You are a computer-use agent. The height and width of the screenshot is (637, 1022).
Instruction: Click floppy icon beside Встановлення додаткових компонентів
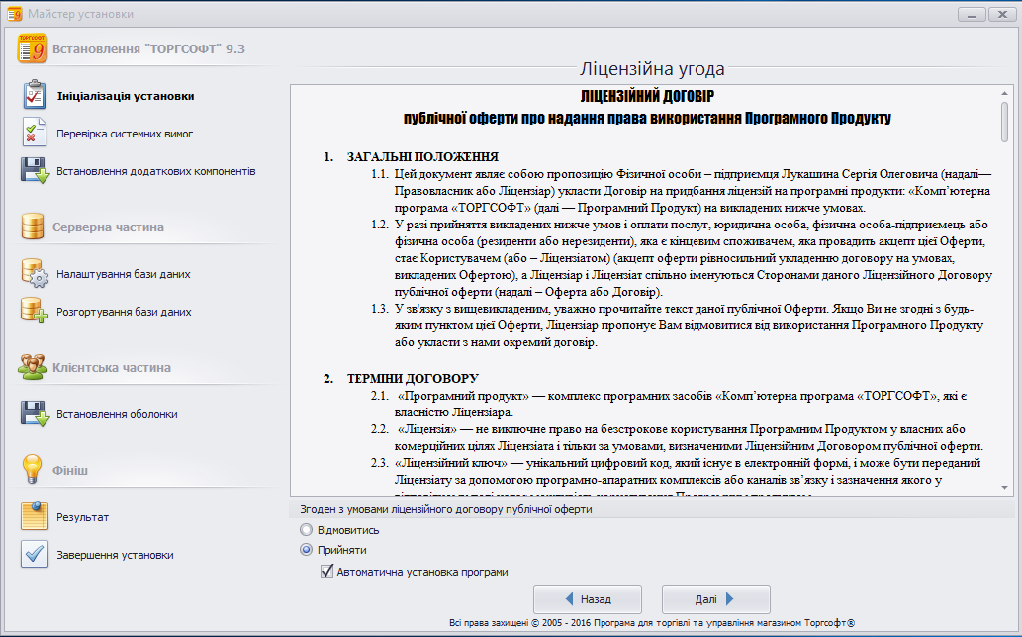click(34, 170)
